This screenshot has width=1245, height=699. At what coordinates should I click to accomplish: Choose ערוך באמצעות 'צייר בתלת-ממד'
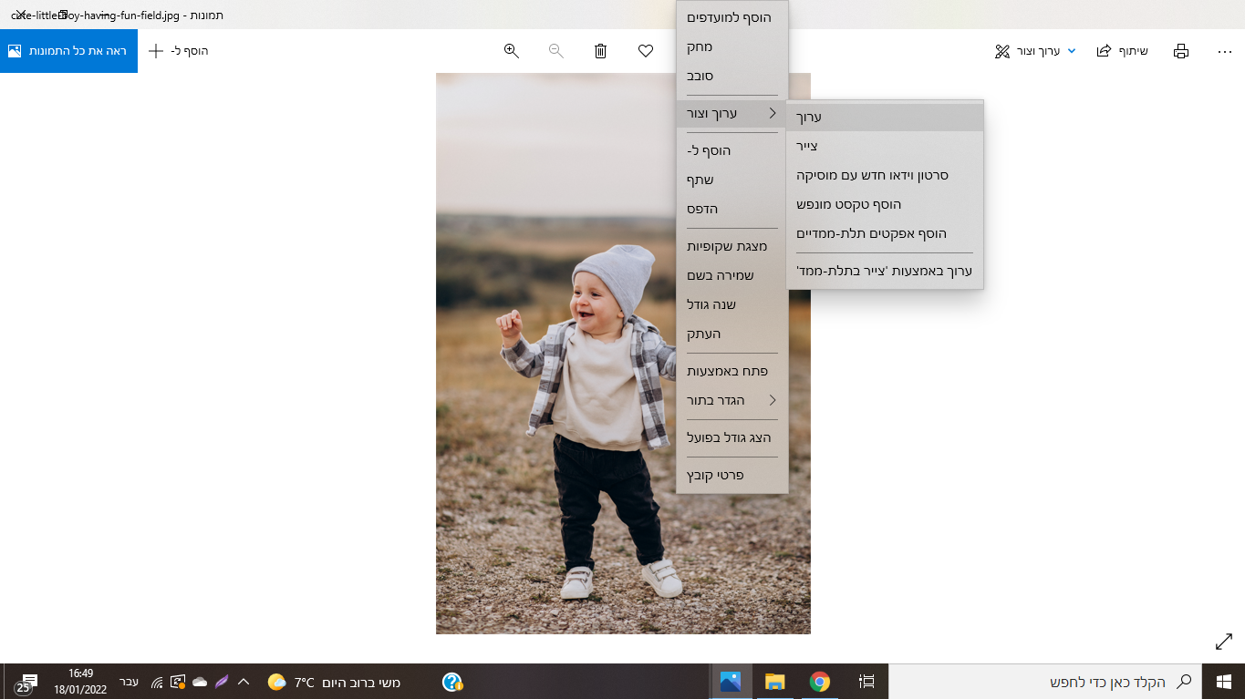click(885, 272)
